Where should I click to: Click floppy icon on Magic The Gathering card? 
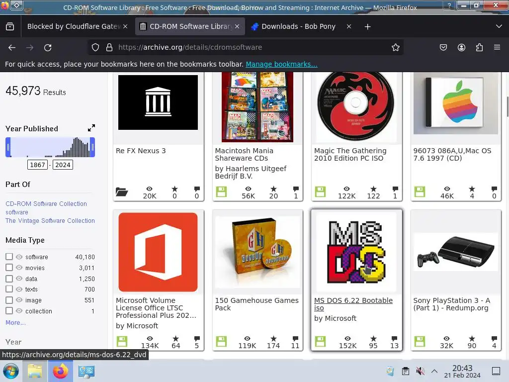[321, 191]
